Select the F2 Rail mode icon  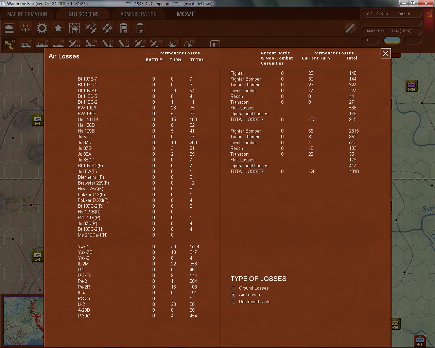[x=25, y=45]
